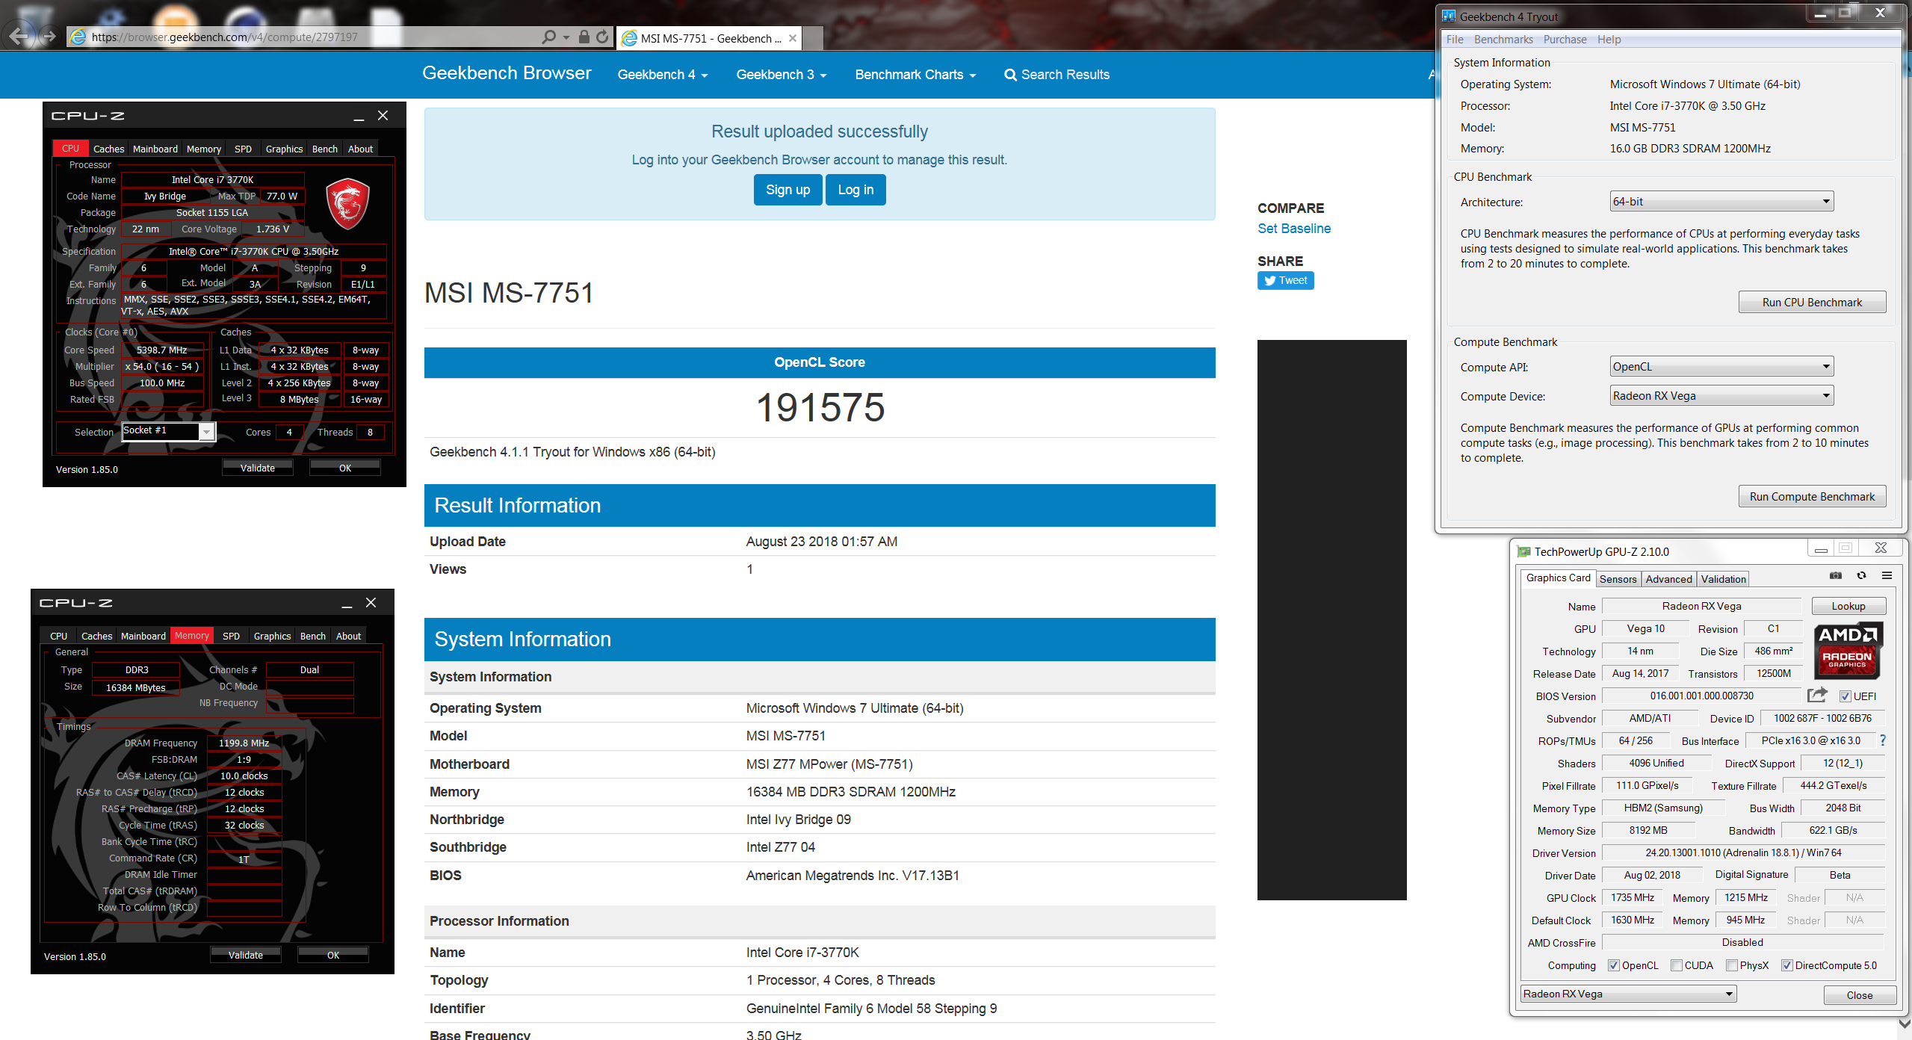
Task: Click the GPU-Z title bar card icon
Action: [x=1523, y=551]
